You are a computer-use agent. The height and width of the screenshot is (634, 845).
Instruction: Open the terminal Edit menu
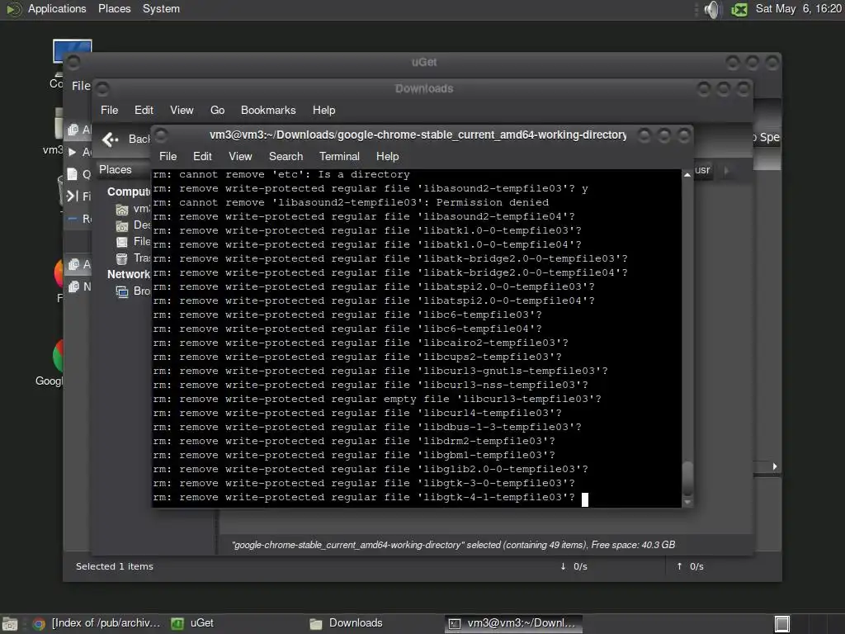(202, 156)
